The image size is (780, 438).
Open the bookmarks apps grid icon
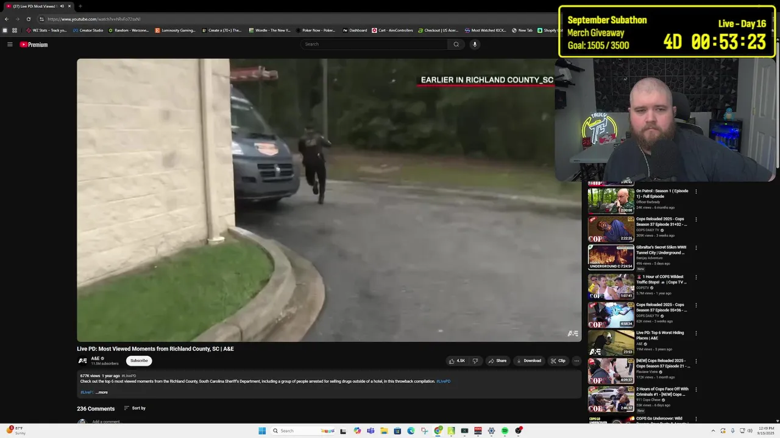(x=15, y=30)
